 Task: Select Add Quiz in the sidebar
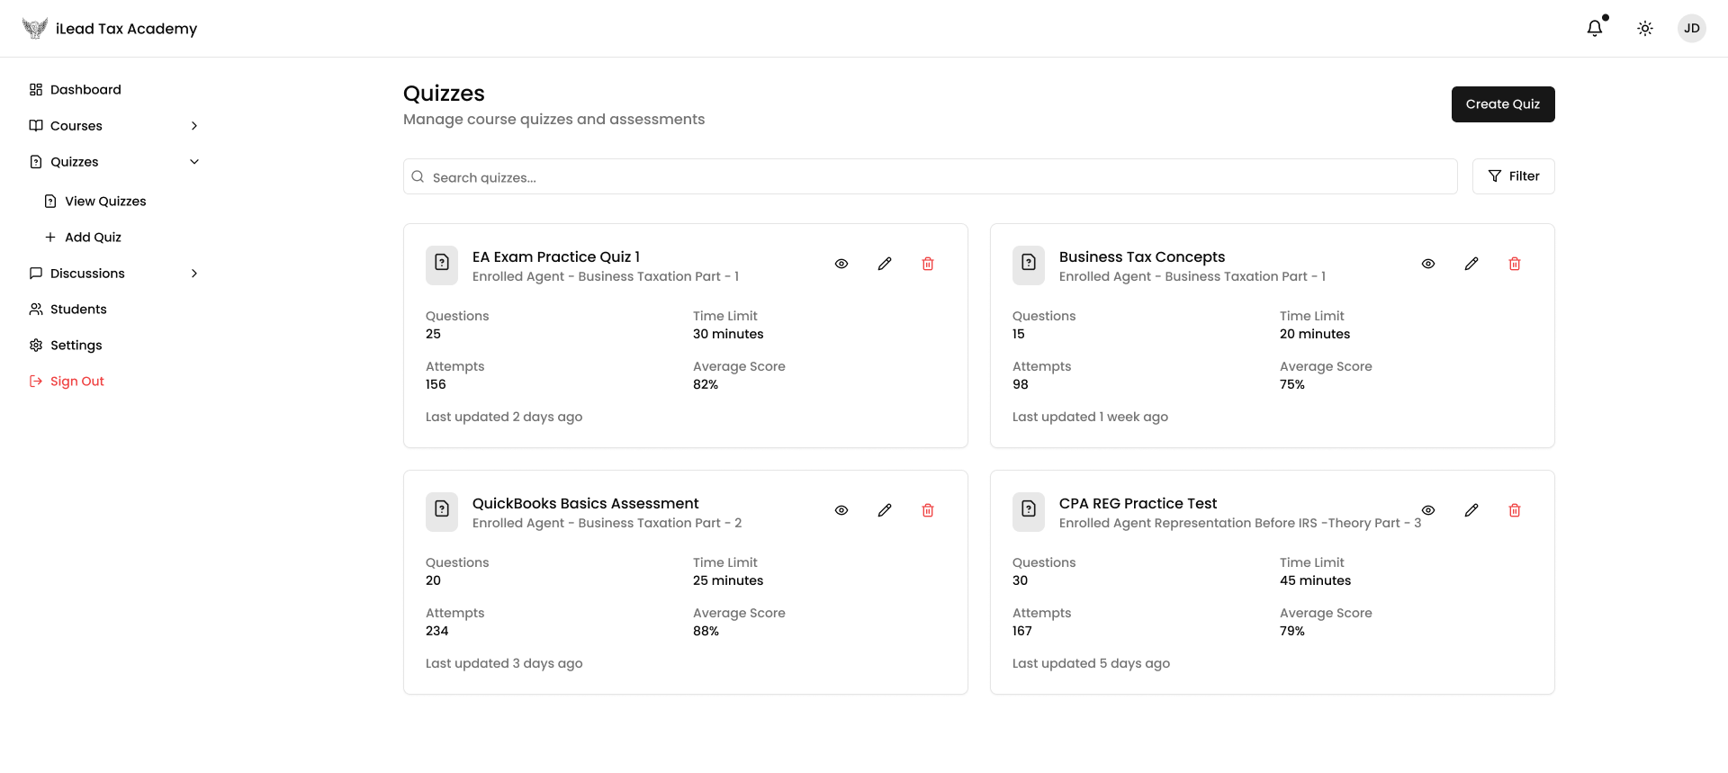pos(93,238)
